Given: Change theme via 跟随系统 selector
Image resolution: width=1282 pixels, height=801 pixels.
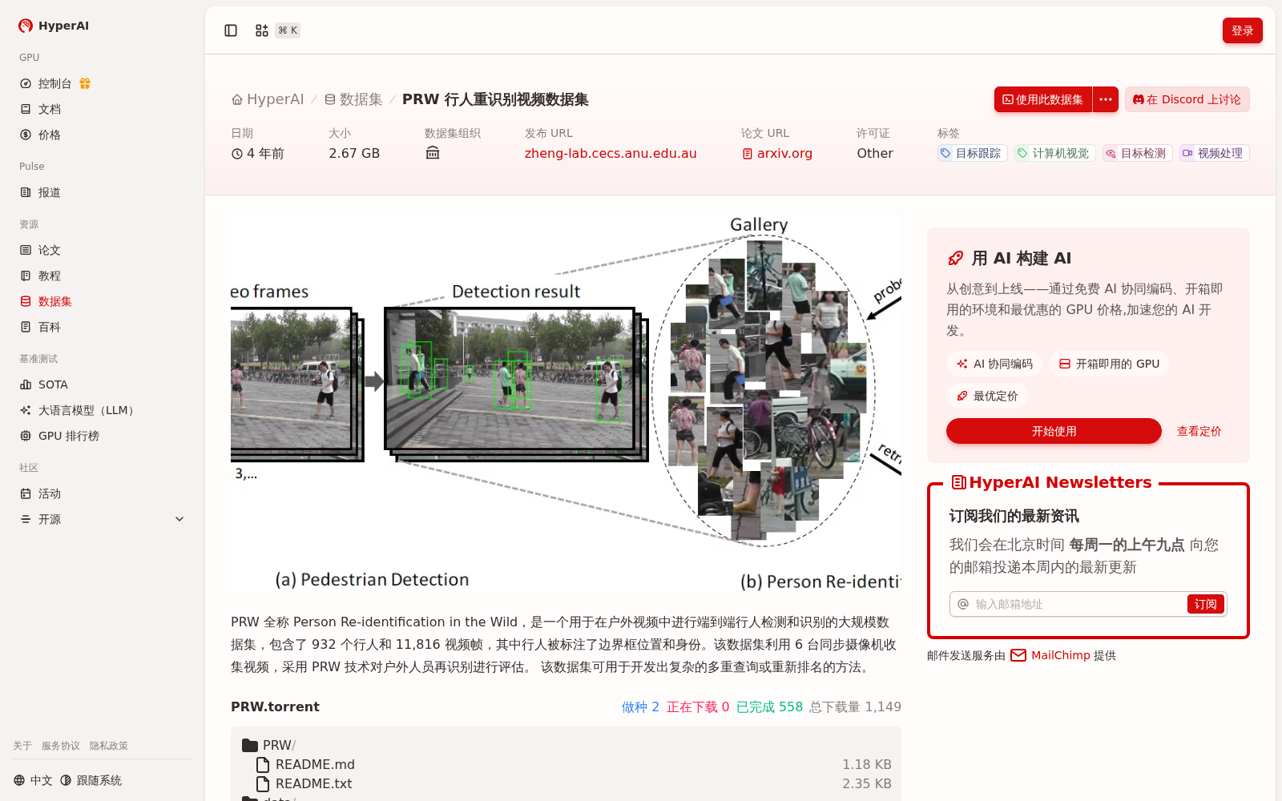Looking at the screenshot, I should (x=91, y=780).
